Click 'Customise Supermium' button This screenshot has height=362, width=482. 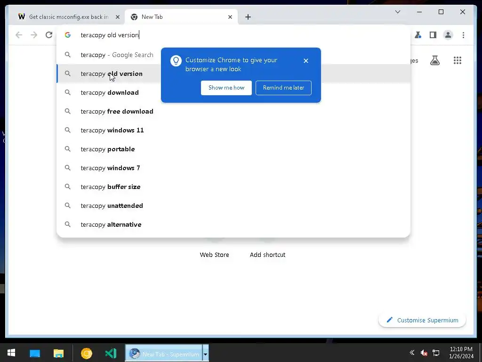(422, 320)
